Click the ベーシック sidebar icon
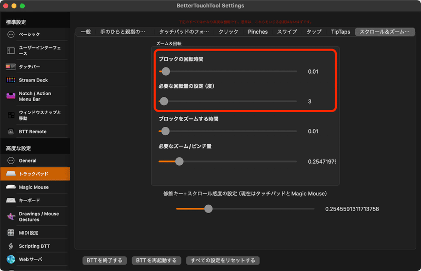The width and height of the screenshot is (421, 271). pyautogui.click(x=11, y=34)
